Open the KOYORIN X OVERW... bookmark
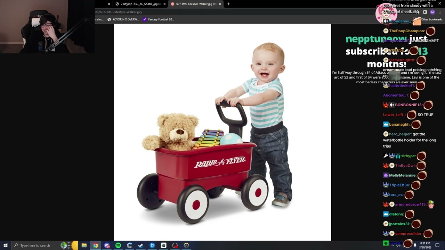445x250 pixels. click(x=123, y=19)
